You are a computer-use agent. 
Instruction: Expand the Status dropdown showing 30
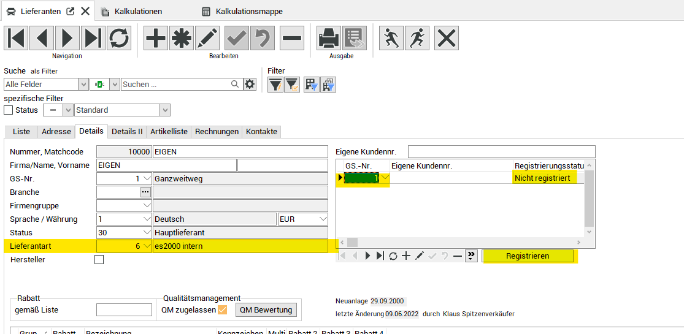tap(146, 232)
